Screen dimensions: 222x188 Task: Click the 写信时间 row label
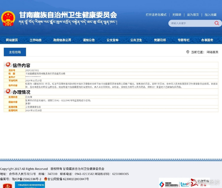tap(13, 81)
